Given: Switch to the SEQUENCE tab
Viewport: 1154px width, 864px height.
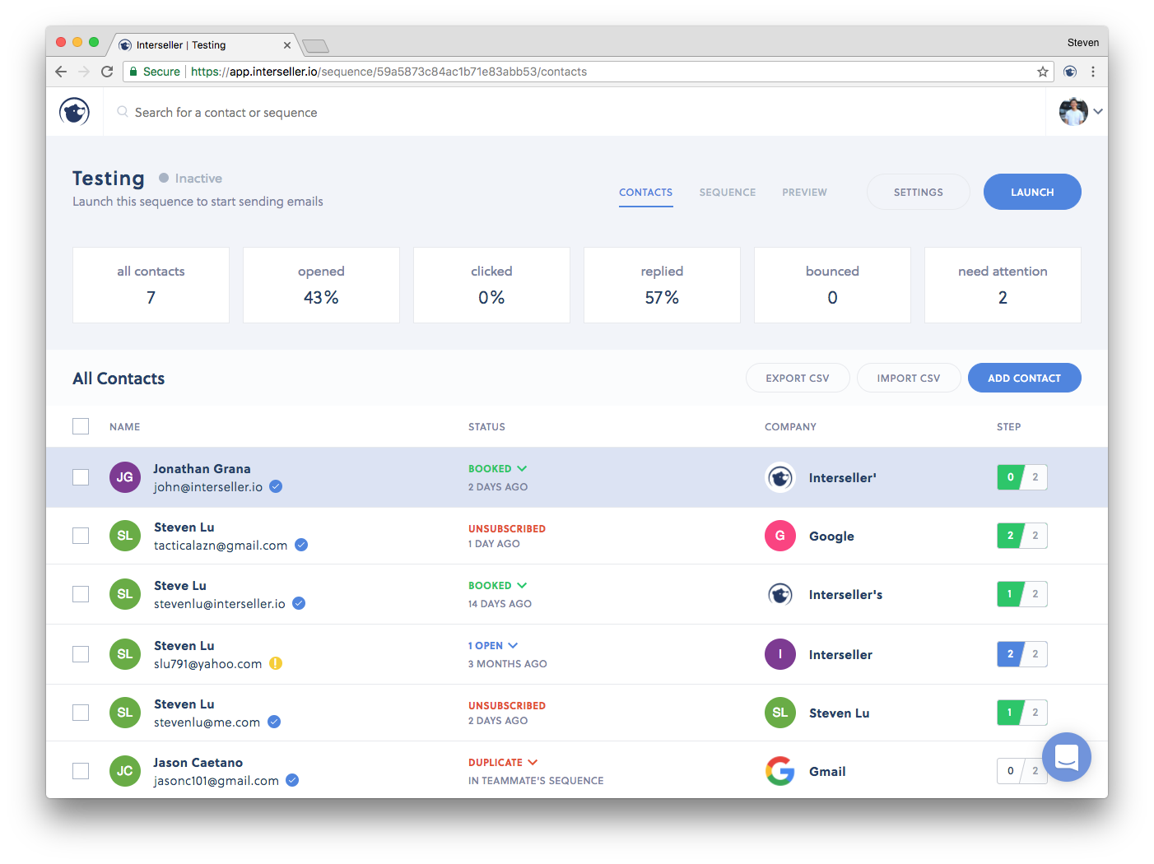Looking at the screenshot, I should (728, 193).
